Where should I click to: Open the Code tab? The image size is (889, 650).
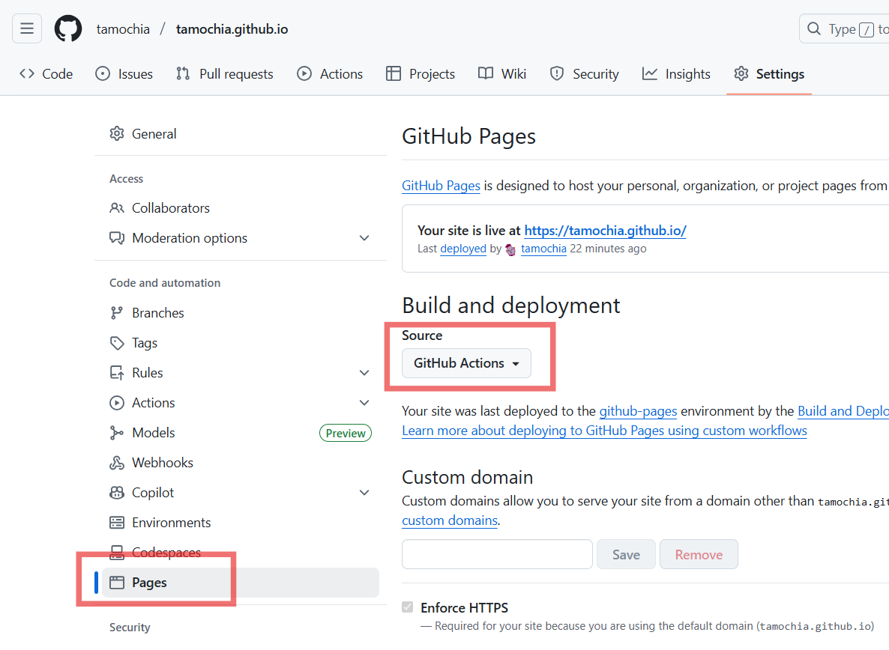coord(46,74)
